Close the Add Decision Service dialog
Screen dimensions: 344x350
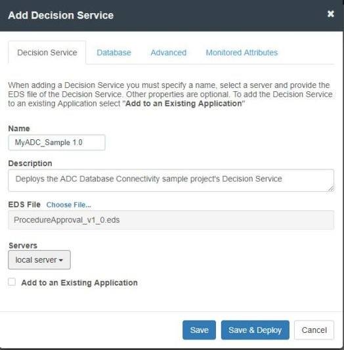[x=331, y=14]
